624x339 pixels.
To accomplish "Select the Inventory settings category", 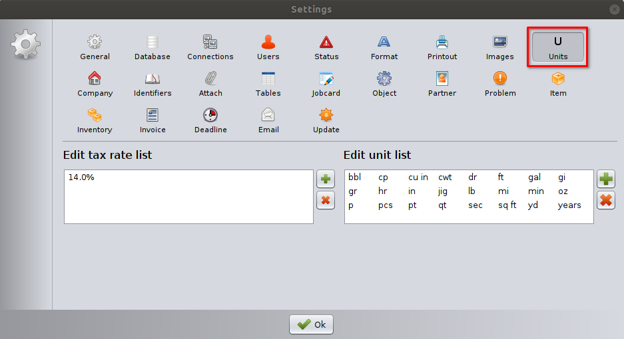I will point(95,120).
